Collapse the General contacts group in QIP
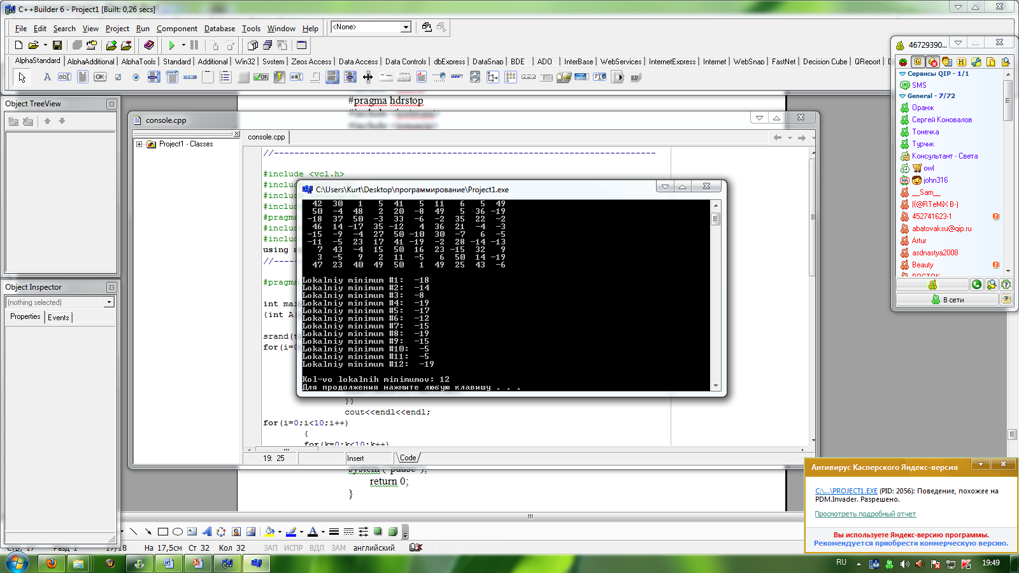The width and height of the screenshot is (1019, 573). (902, 96)
